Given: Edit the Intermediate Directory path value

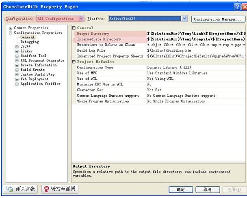Looking at the screenshot, I should (x=196, y=39).
